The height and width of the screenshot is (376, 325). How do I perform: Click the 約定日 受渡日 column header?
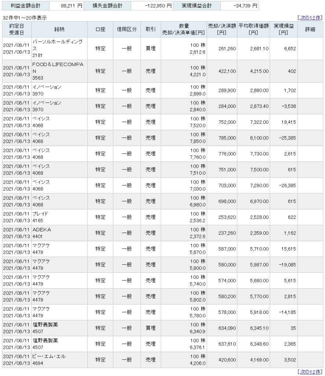[x=17, y=29]
